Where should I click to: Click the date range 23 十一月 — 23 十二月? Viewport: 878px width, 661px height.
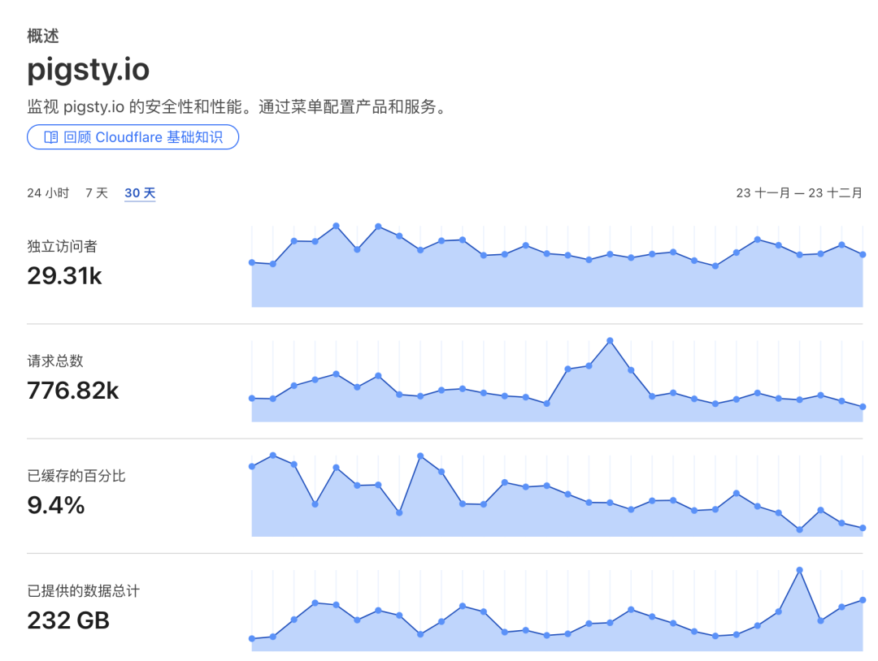pyautogui.click(x=800, y=193)
